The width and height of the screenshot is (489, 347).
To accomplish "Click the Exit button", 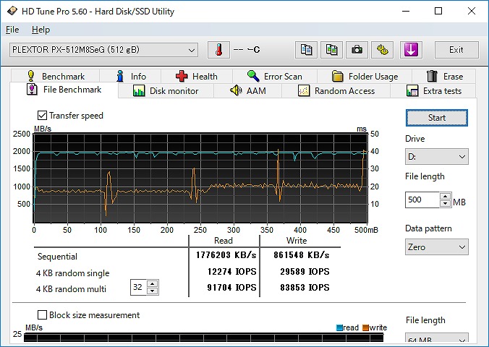I will point(456,50).
